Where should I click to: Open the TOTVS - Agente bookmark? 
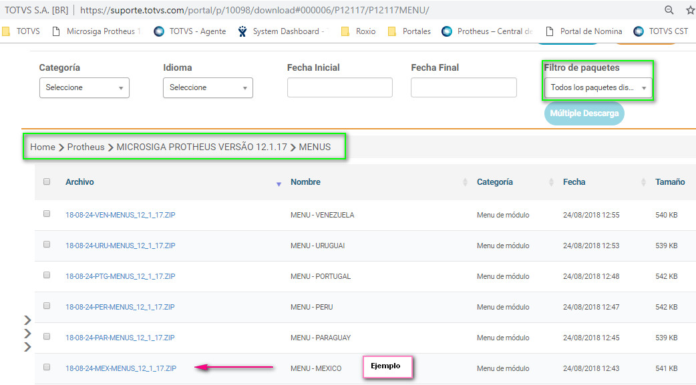pyautogui.click(x=190, y=31)
